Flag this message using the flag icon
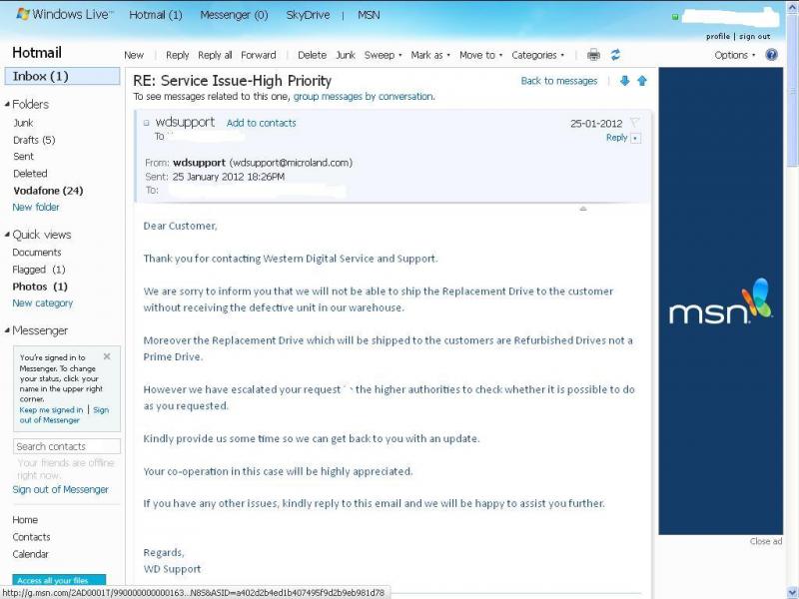Screen dimensions: 799x599 tap(634, 122)
